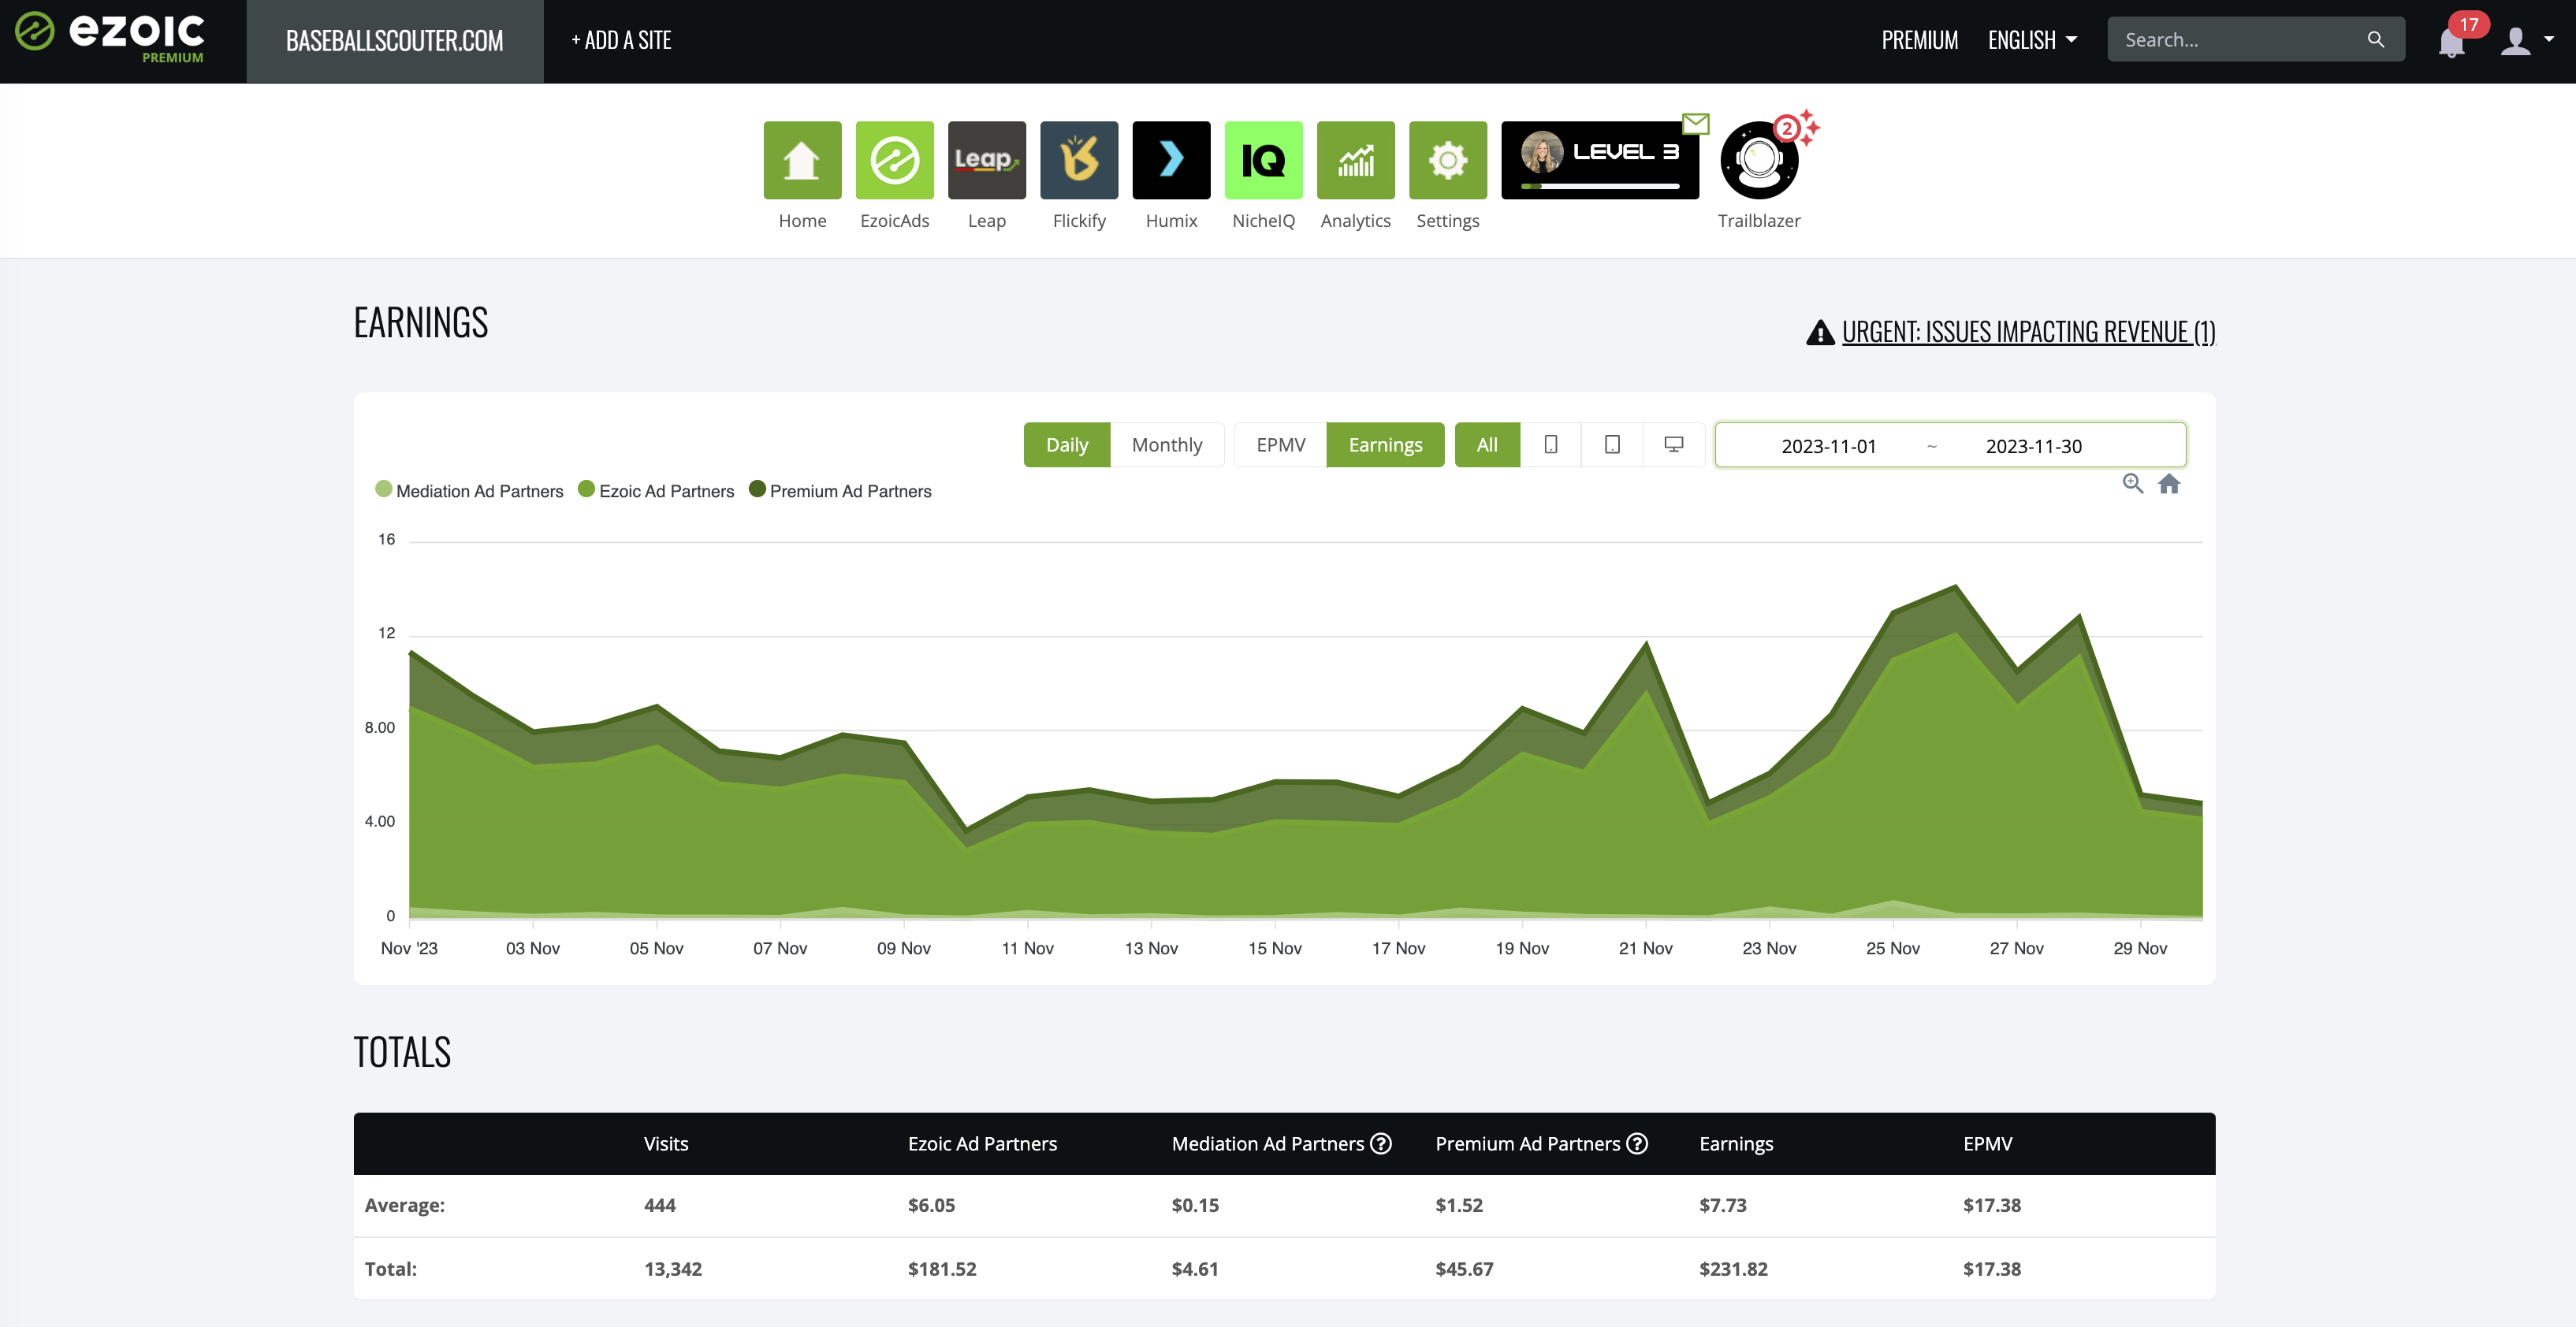Open the Premium menu item
Viewport: 2576px width, 1327px height.
1919,40
